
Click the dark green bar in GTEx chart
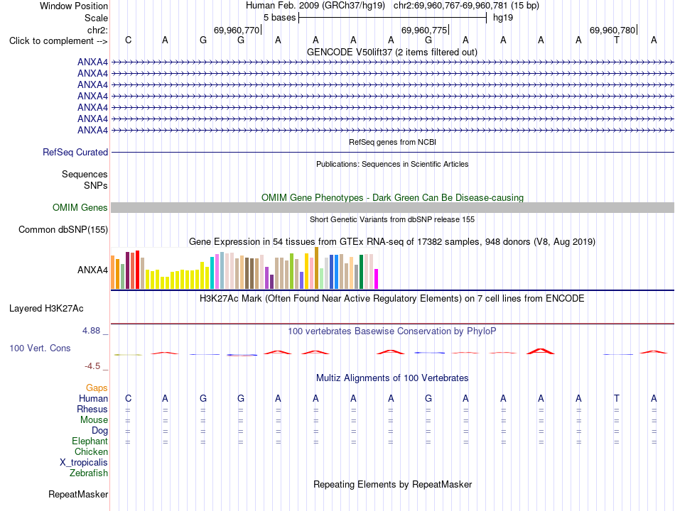click(x=361, y=271)
